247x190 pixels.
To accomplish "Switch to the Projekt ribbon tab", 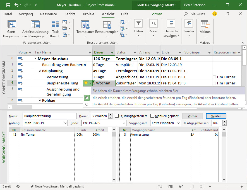I will pos(89,14).
